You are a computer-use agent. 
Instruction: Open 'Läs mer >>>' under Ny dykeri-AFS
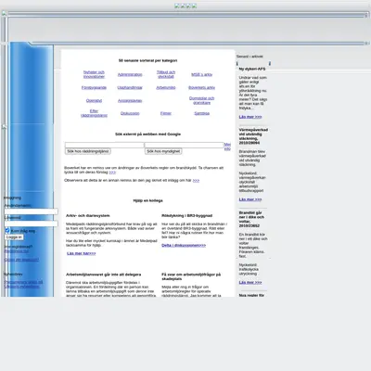[x=250, y=117]
